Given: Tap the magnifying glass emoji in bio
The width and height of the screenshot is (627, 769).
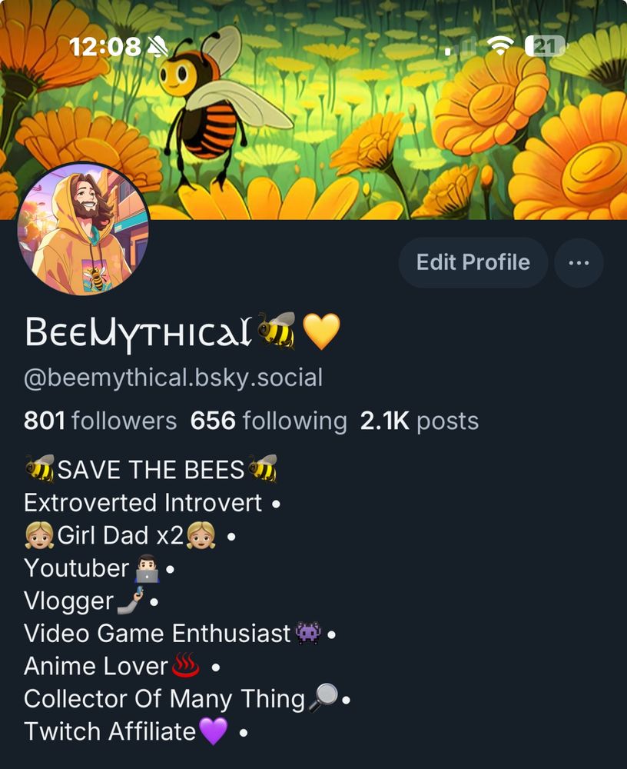Looking at the screenshot, I should coord(323,697).
